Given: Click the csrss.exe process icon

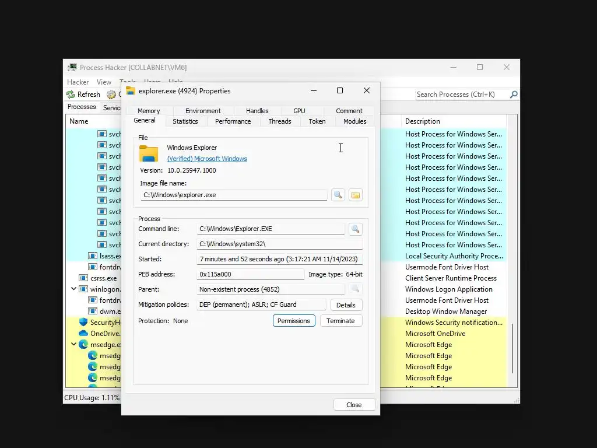Looking at the screenshot, I should 83,278.
